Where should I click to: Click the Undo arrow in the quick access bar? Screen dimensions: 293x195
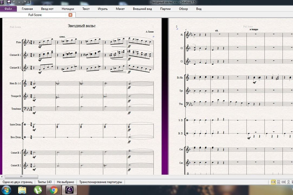[15, 2]
